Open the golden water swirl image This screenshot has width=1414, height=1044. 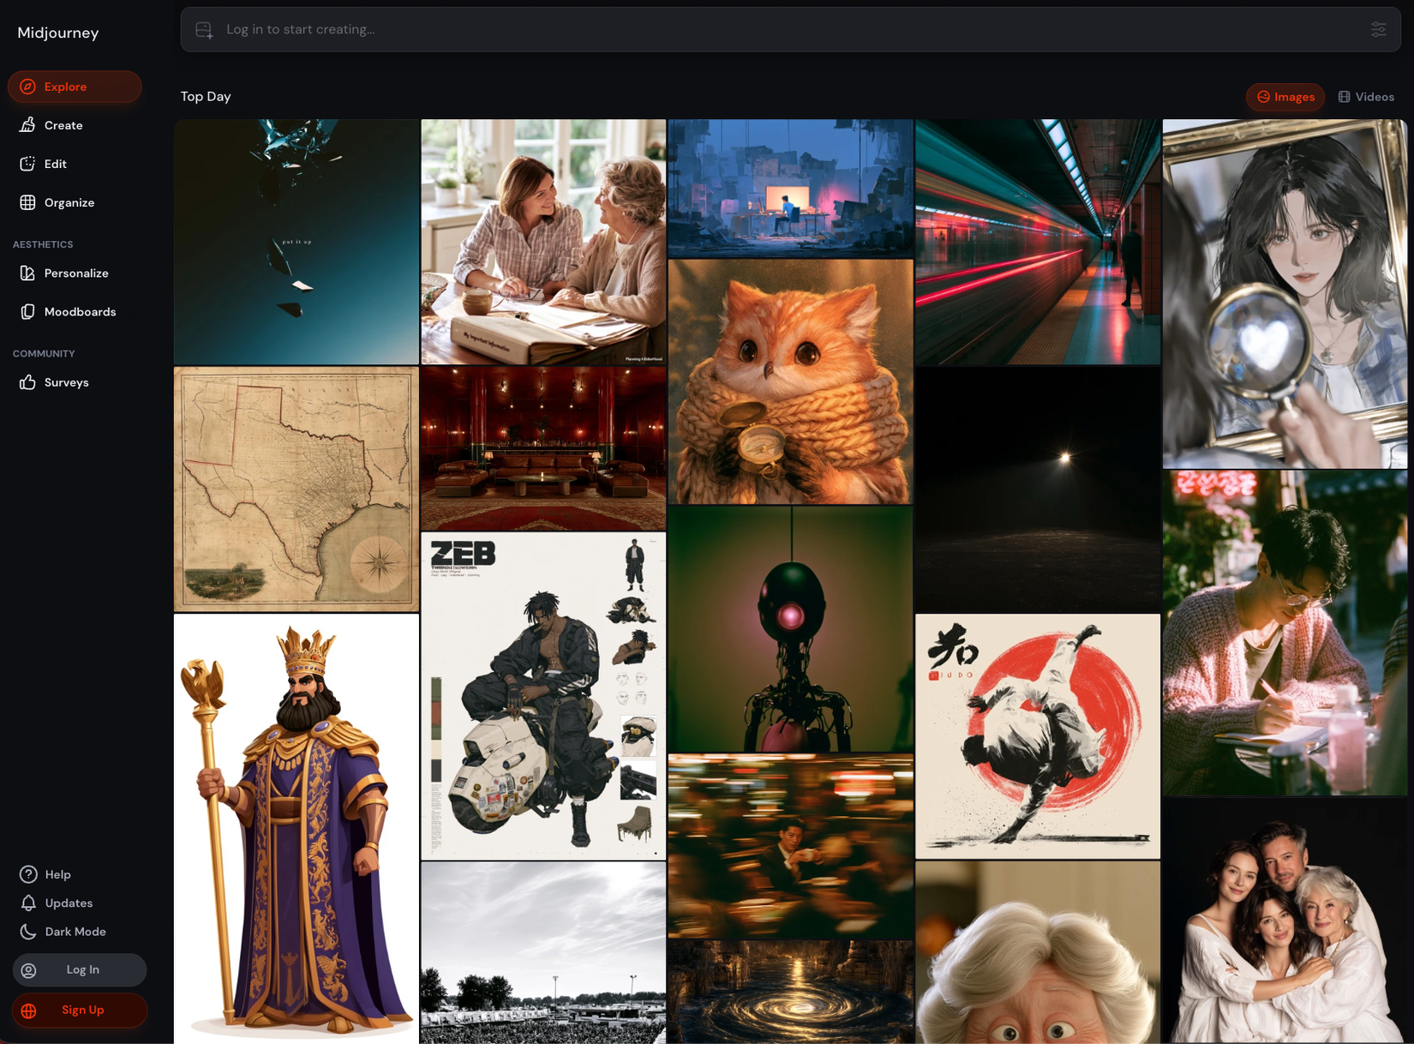(790, 993)
